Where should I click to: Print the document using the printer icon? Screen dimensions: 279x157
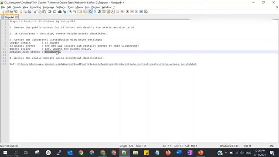pyautogui.click(x=30, y=12)
